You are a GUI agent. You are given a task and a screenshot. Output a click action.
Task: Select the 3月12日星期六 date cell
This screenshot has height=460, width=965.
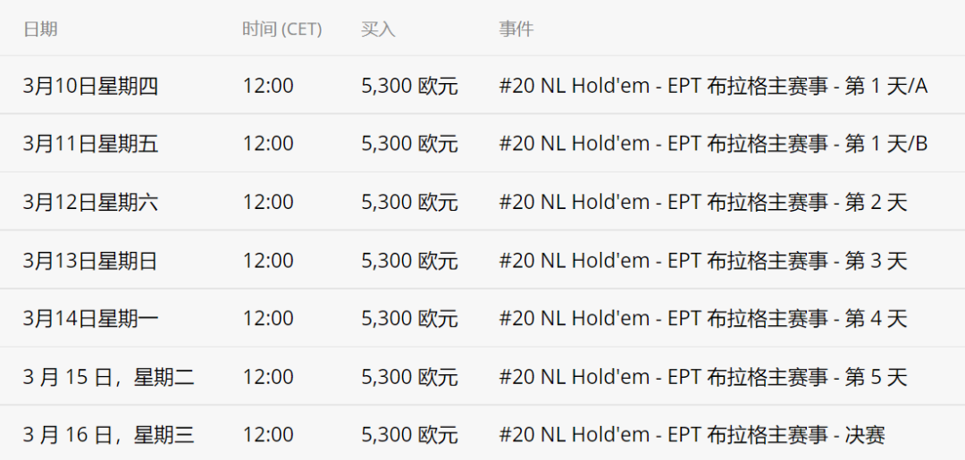click(90, 202)
